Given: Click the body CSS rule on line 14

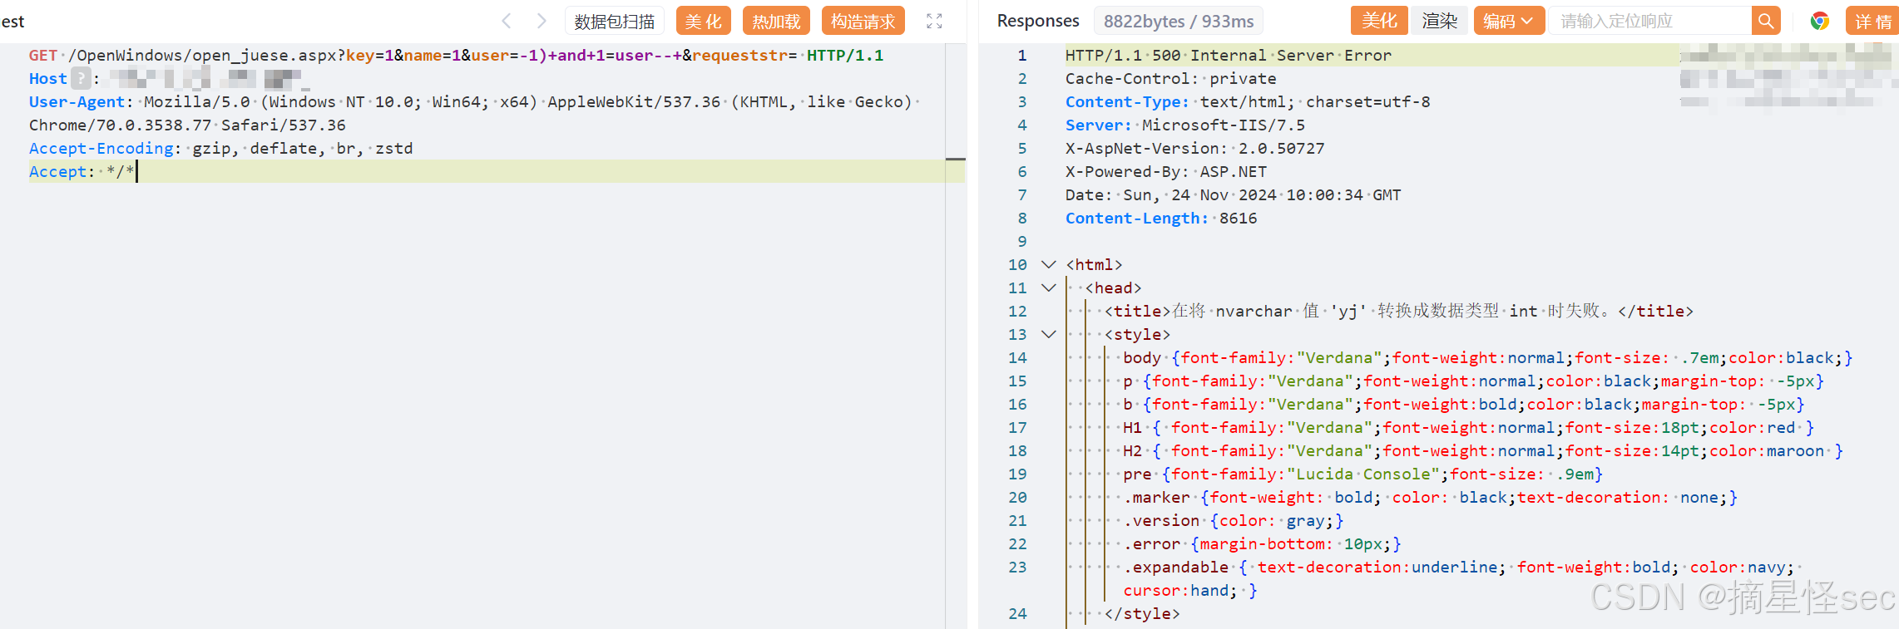Looking at the screenshot, I should 1487,358.
